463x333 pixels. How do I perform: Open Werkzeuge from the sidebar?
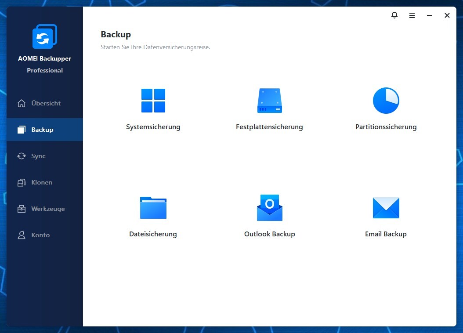(x=47, y=209)
